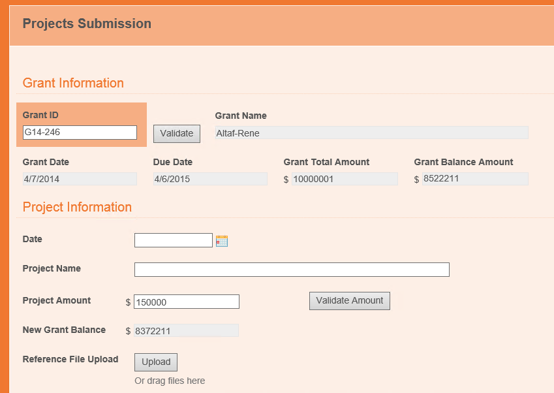The height and width of the screenshot is (393, 554).
Task: Click the Grant Balance Amount field
Action: [475, 179]
